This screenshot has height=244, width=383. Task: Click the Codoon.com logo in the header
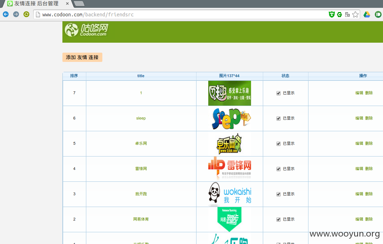point(86,30)
